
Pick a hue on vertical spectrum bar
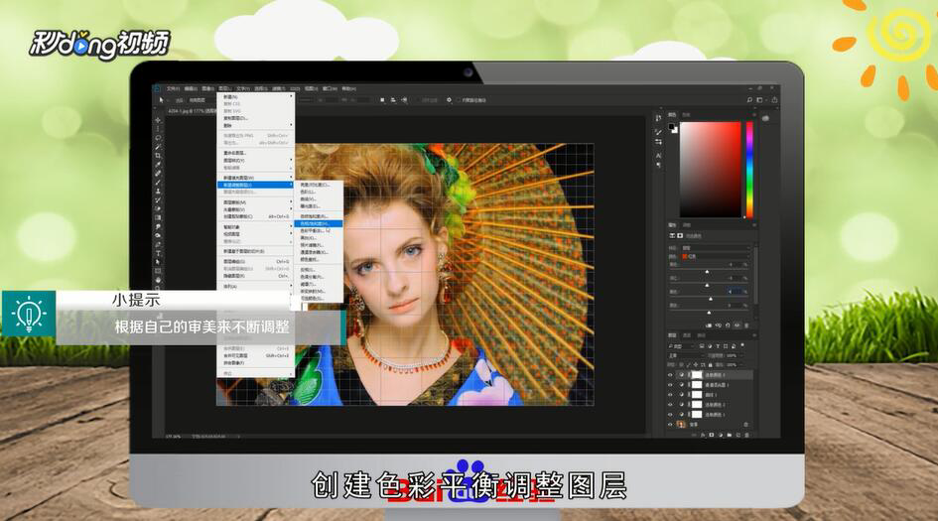point(749,170)
